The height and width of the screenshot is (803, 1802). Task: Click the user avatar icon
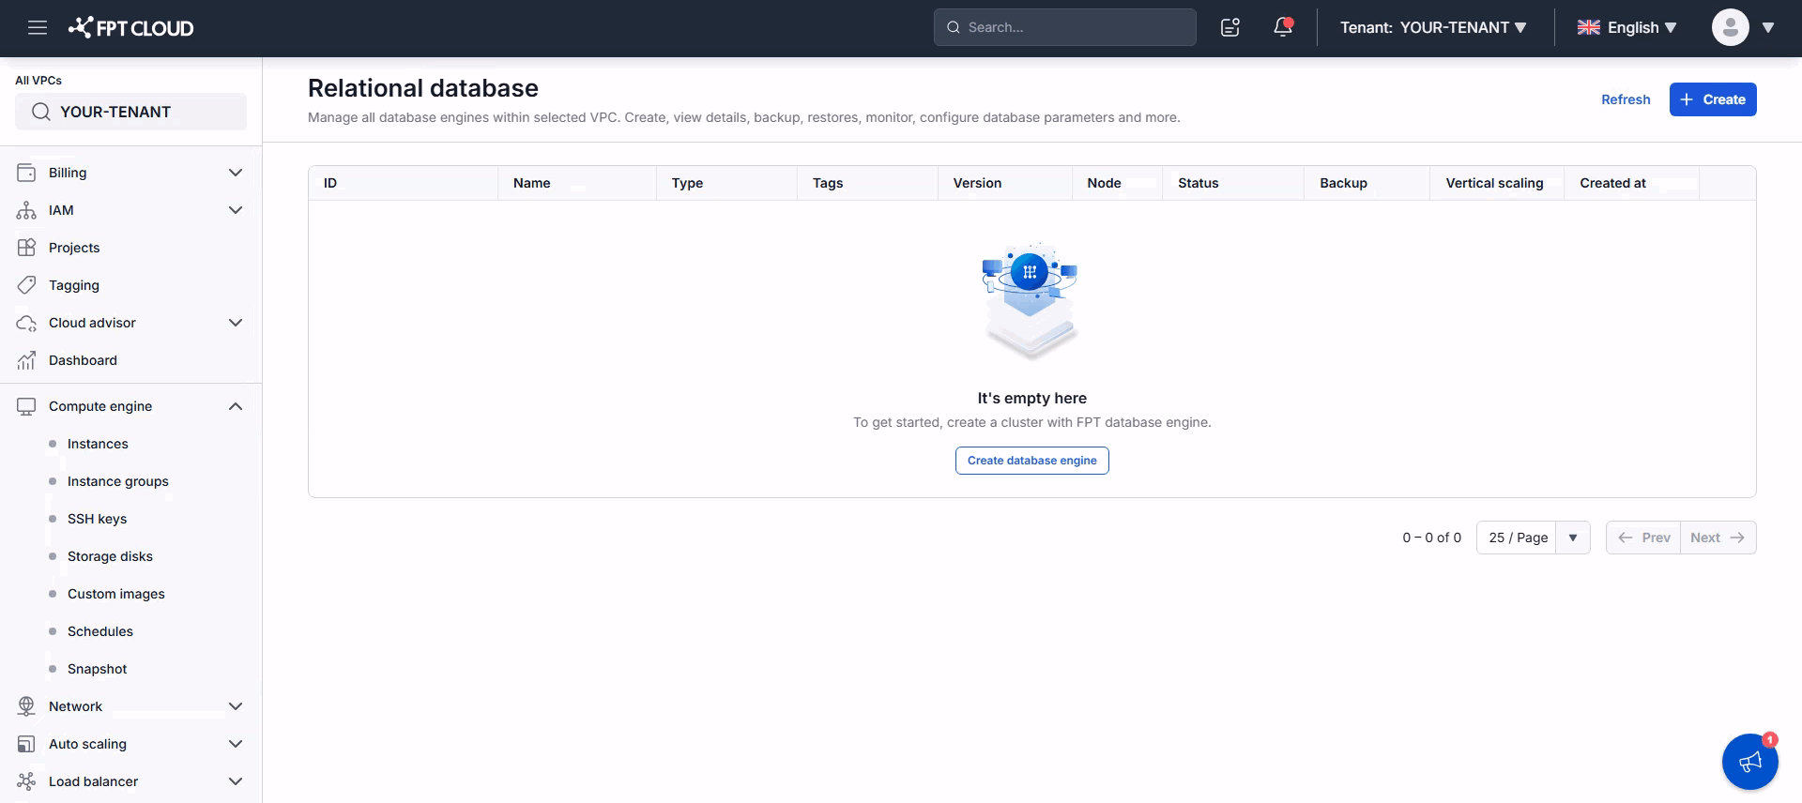tap(1730, 27)
